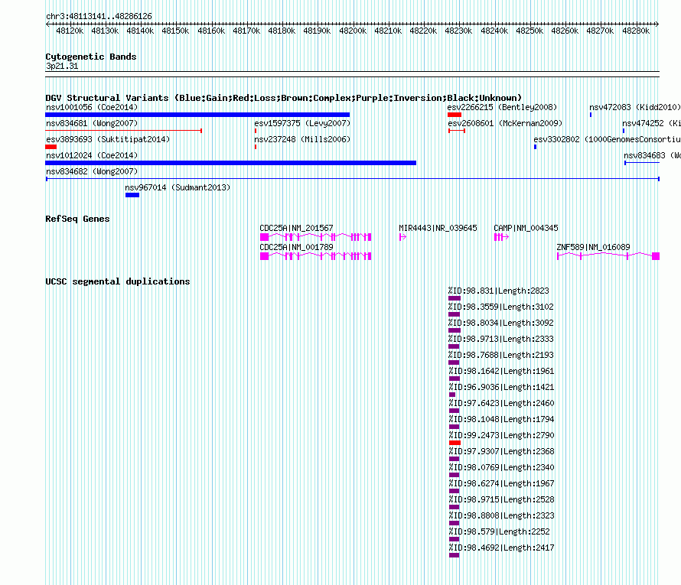Open esv1597375 (Levy2007) variant
681x585 pixels.
tap(302, 123)
